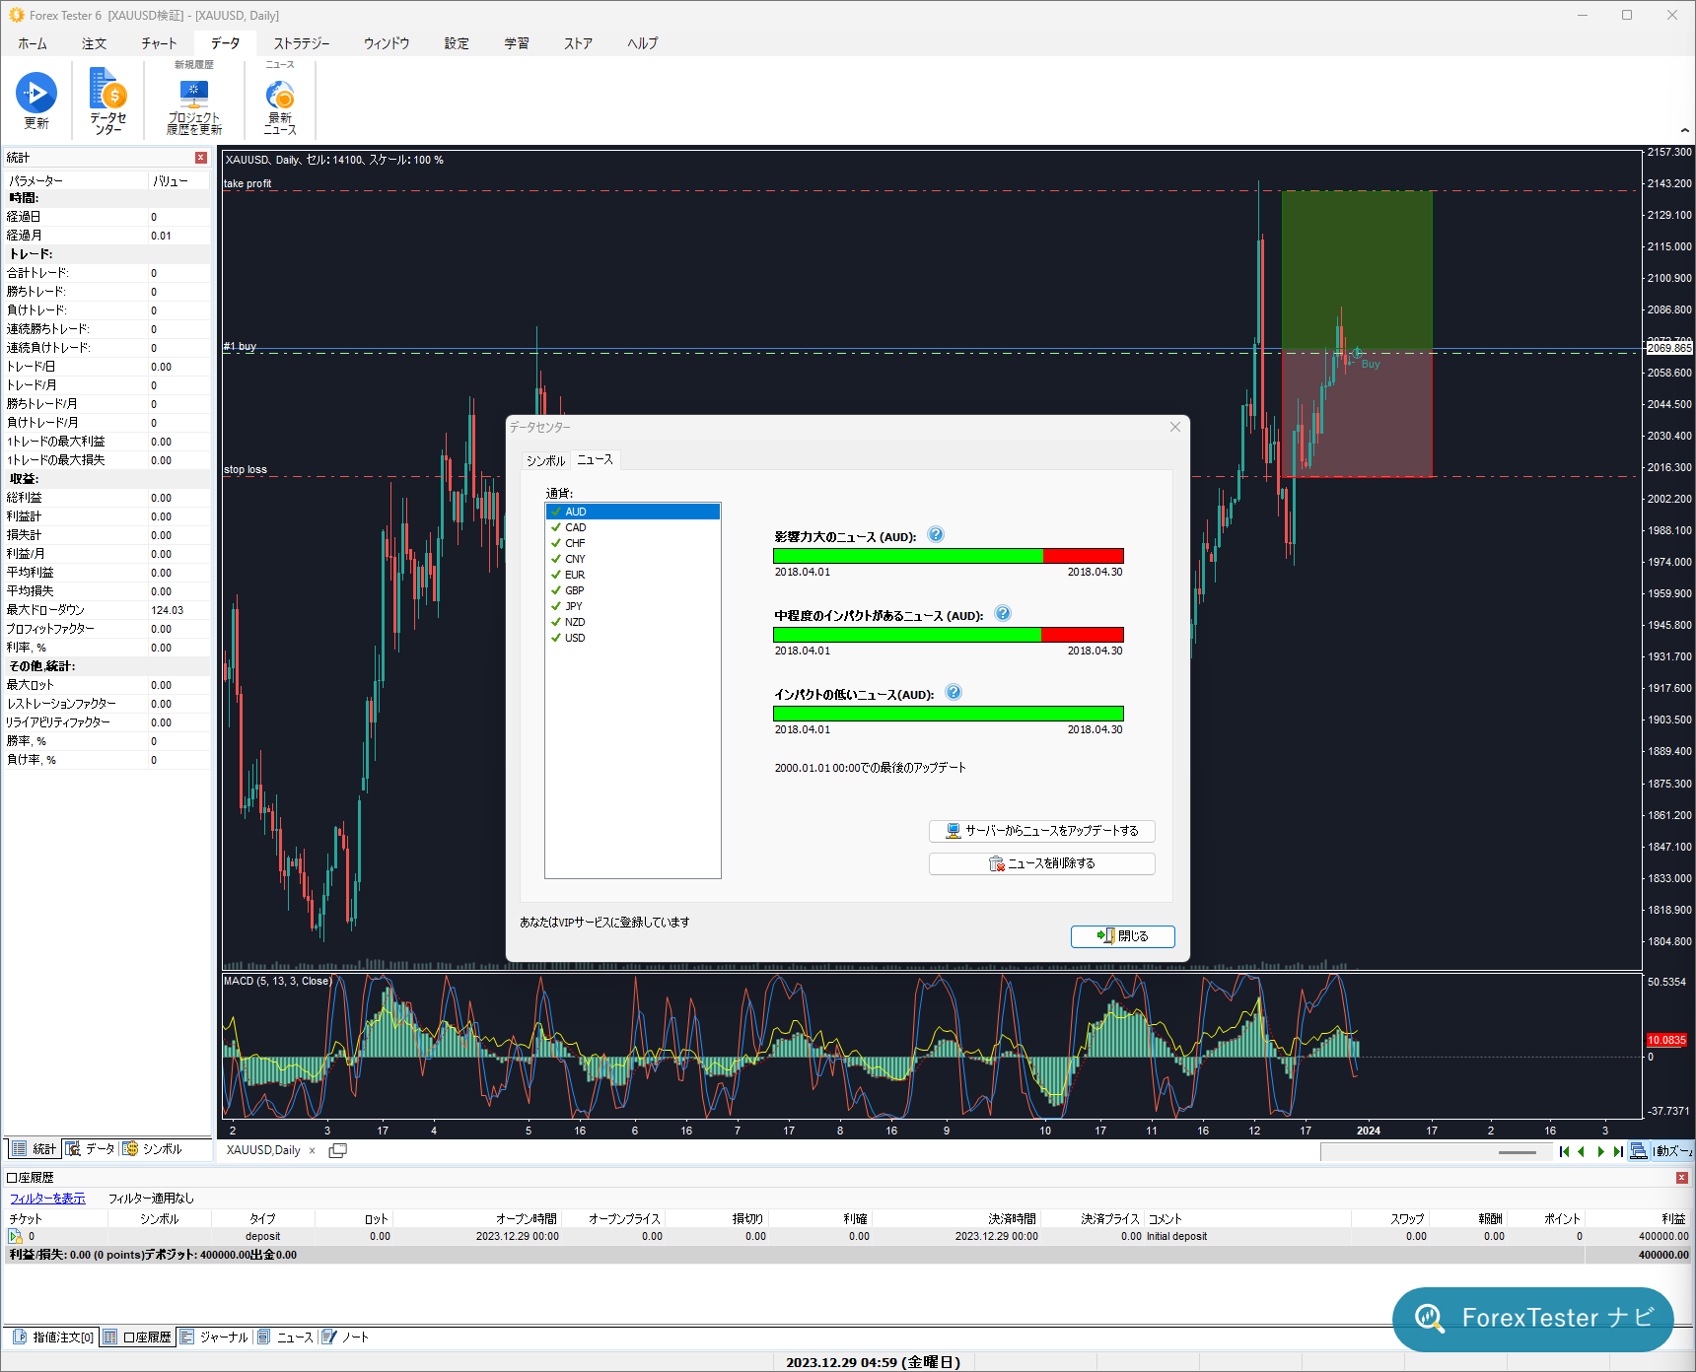Click the Initial deposit comment cell
Image resolution: width=1696 pixels, height=1372 pixels.
click(1177, 1236)
